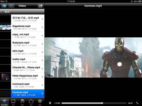Tap the play indicator in status bar
This screenshot has height=106, width=142.
(x=132, y=1)
